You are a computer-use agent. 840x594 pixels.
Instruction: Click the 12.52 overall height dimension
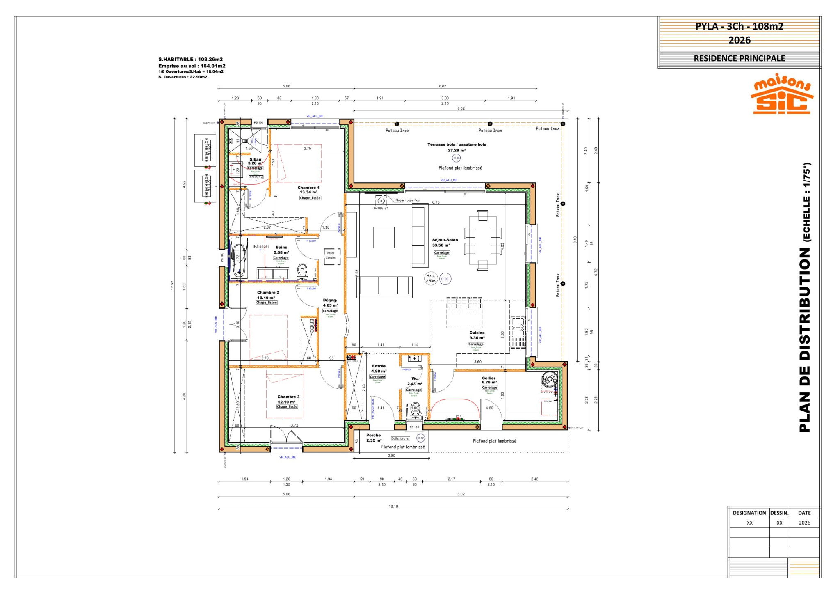[172, 285]
